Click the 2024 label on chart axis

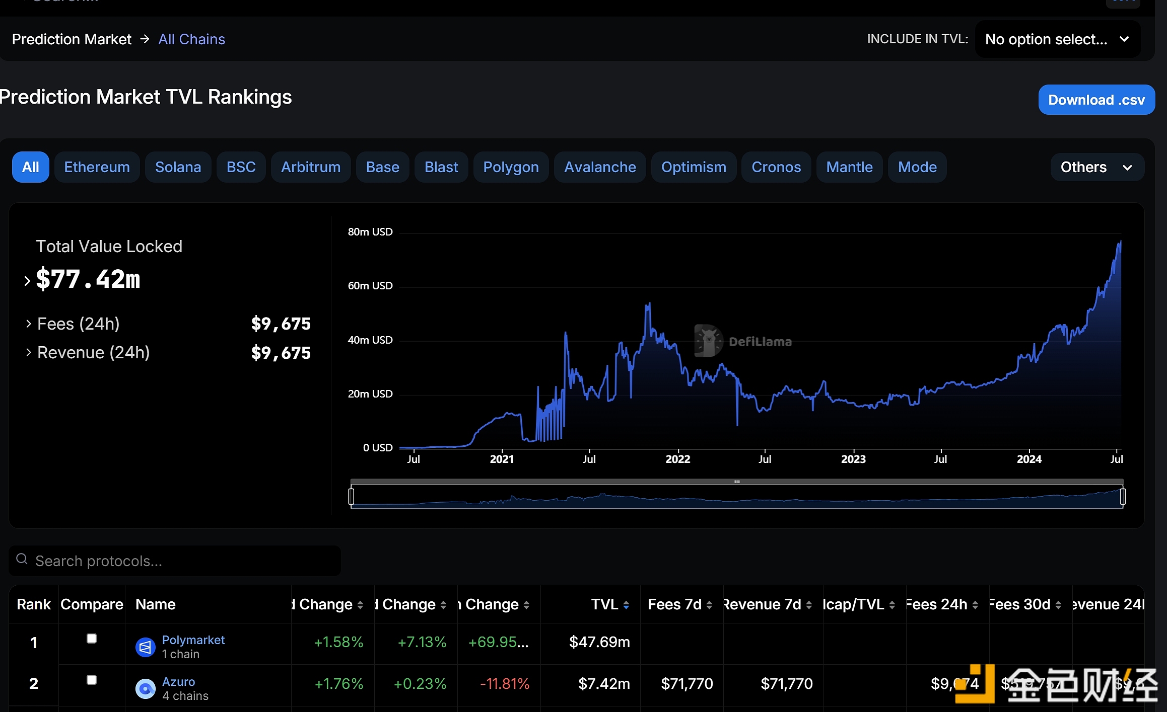(x=1029, y=459)
